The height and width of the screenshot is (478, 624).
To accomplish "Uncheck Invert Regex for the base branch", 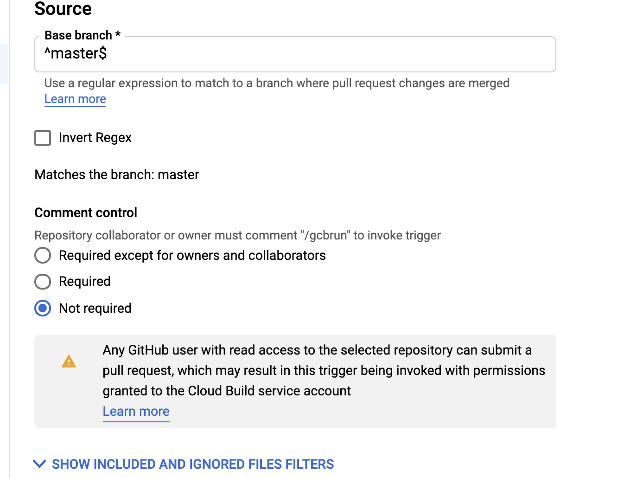I will pos(42,137).
